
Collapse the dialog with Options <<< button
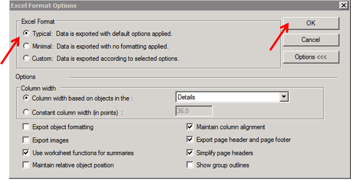pyautogui.click(x=311, y=57)
